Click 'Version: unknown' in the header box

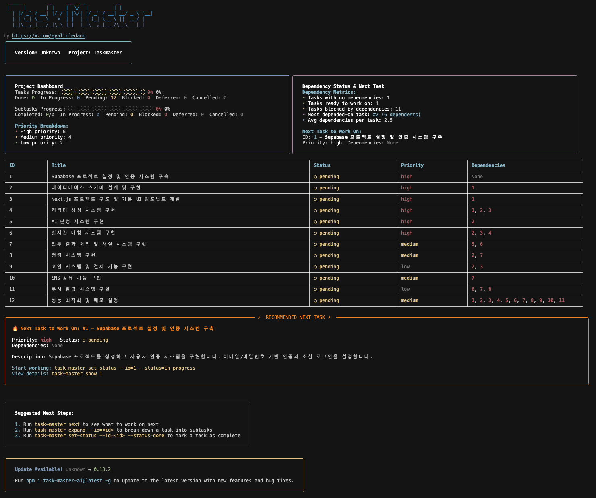tap(37, 53)
